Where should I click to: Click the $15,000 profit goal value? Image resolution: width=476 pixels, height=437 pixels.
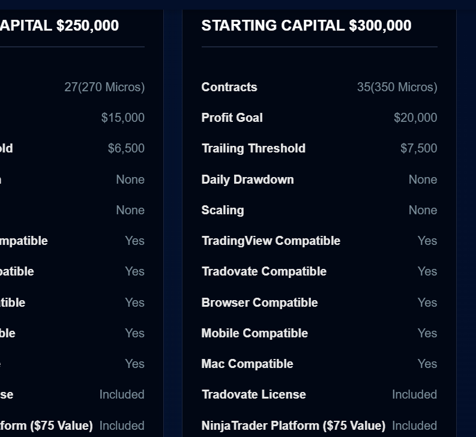pyautogui.click(x=122, y=118)
